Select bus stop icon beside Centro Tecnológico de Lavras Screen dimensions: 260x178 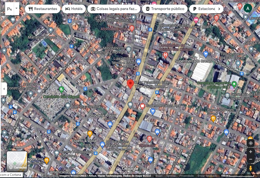pos(96,153)
